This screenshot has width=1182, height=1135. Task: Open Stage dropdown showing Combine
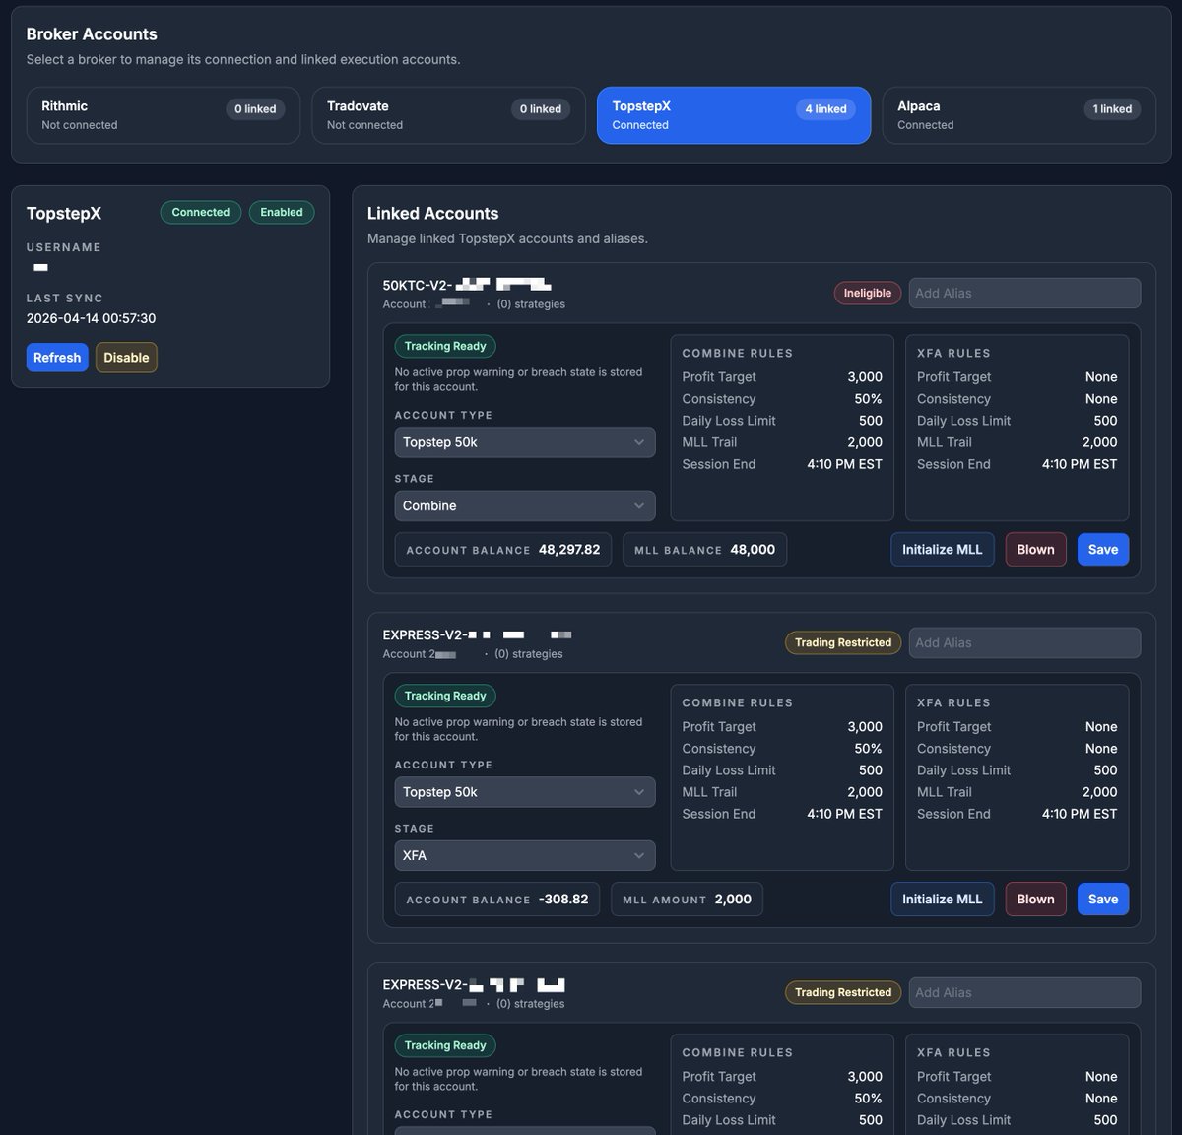coord(525,505)
